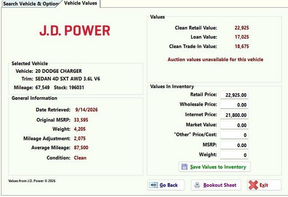
Task: Click the mileage value 67,549
Action: tap(42, 87)
